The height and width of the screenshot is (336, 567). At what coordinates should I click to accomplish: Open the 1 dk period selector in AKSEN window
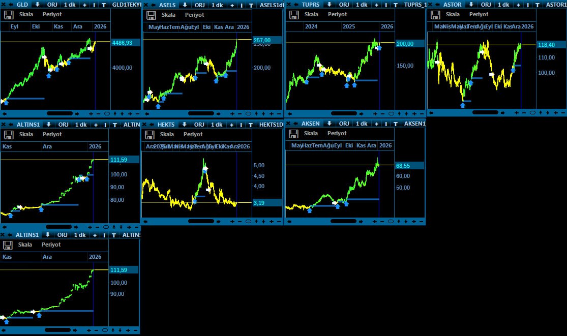click(x=362, y=124)
